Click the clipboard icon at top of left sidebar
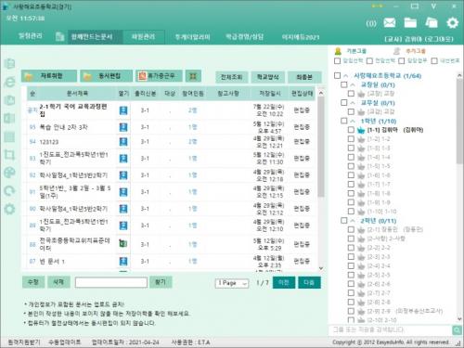The height and width of the screenshot is (348, 464). point(10,63)
